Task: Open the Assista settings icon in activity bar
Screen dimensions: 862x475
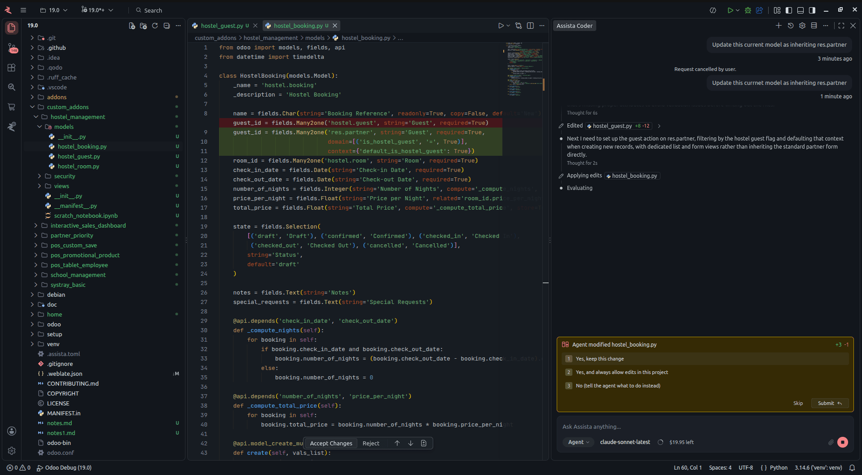Action: pyautogui.click(x=12, y=127)
